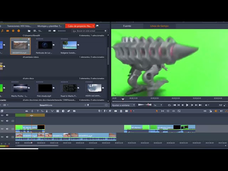Select the stretch tool icon
Viewport: 228px width, 171px height.
coord(179,111)
